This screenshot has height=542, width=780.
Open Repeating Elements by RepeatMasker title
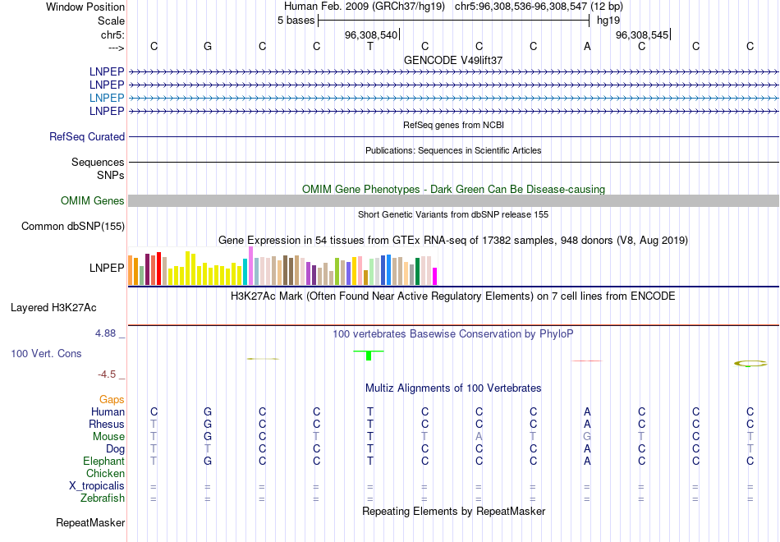453,512
